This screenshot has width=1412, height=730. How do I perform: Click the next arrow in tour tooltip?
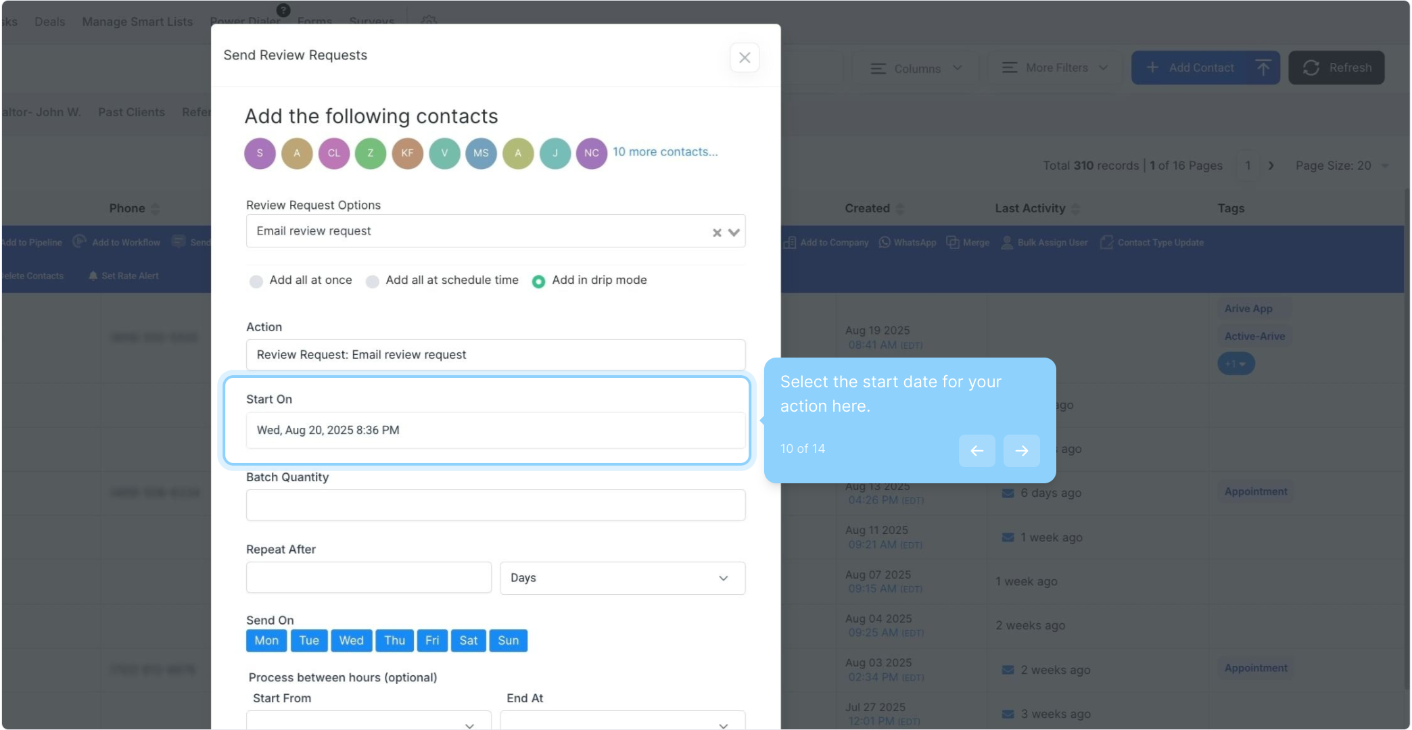1021,451
